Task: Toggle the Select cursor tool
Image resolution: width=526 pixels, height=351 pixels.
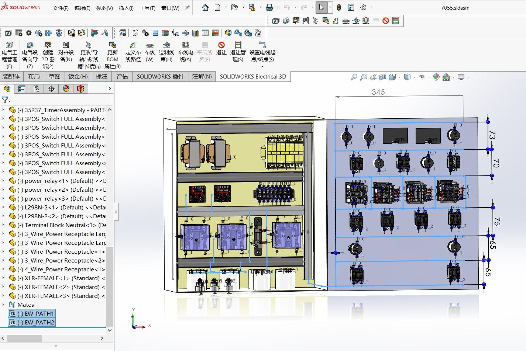Action: [321, 7]
